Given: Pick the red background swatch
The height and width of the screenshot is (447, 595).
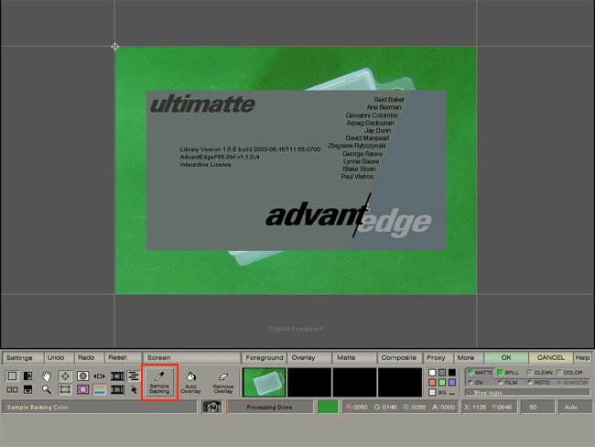Looking at the screenshot, I should pyautogui.click(x=432, y=382).
